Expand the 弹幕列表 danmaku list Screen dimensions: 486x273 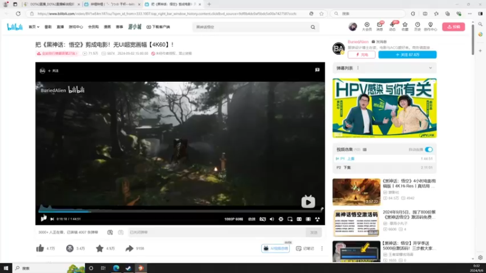pyautogui.click(x=431, y=68)
